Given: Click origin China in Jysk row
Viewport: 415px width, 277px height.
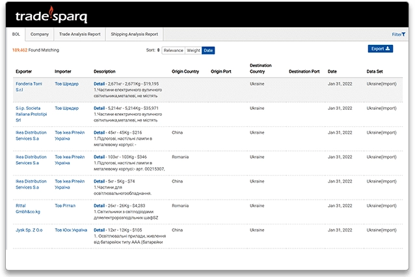Looking at the screenshot, I should pos(177,230).
